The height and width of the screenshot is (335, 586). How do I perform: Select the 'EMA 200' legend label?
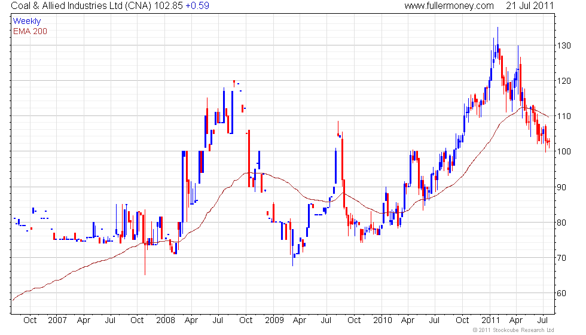(x=30, y=31)
